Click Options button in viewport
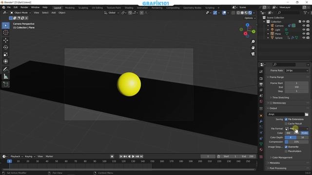This screenshot has height=175, width=312. point(250,18)
